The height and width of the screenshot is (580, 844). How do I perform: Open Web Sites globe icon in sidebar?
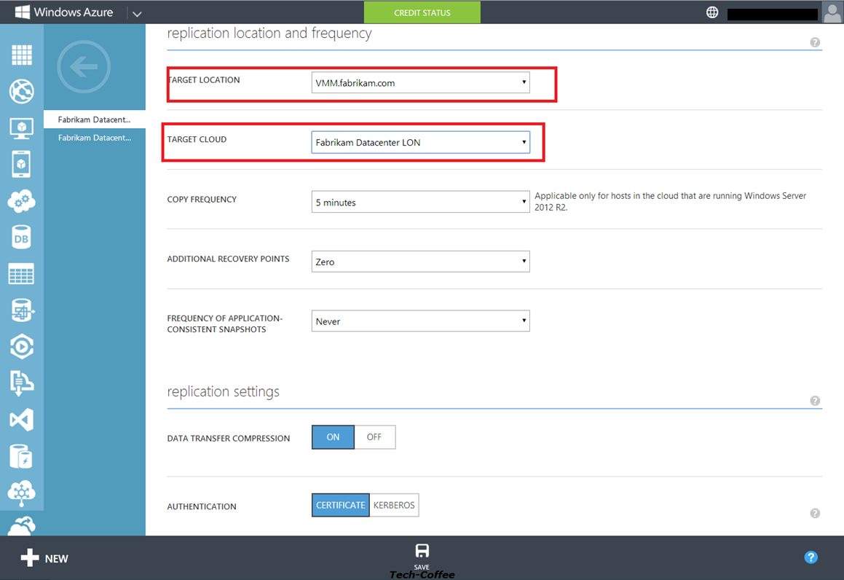pos(22,91)
